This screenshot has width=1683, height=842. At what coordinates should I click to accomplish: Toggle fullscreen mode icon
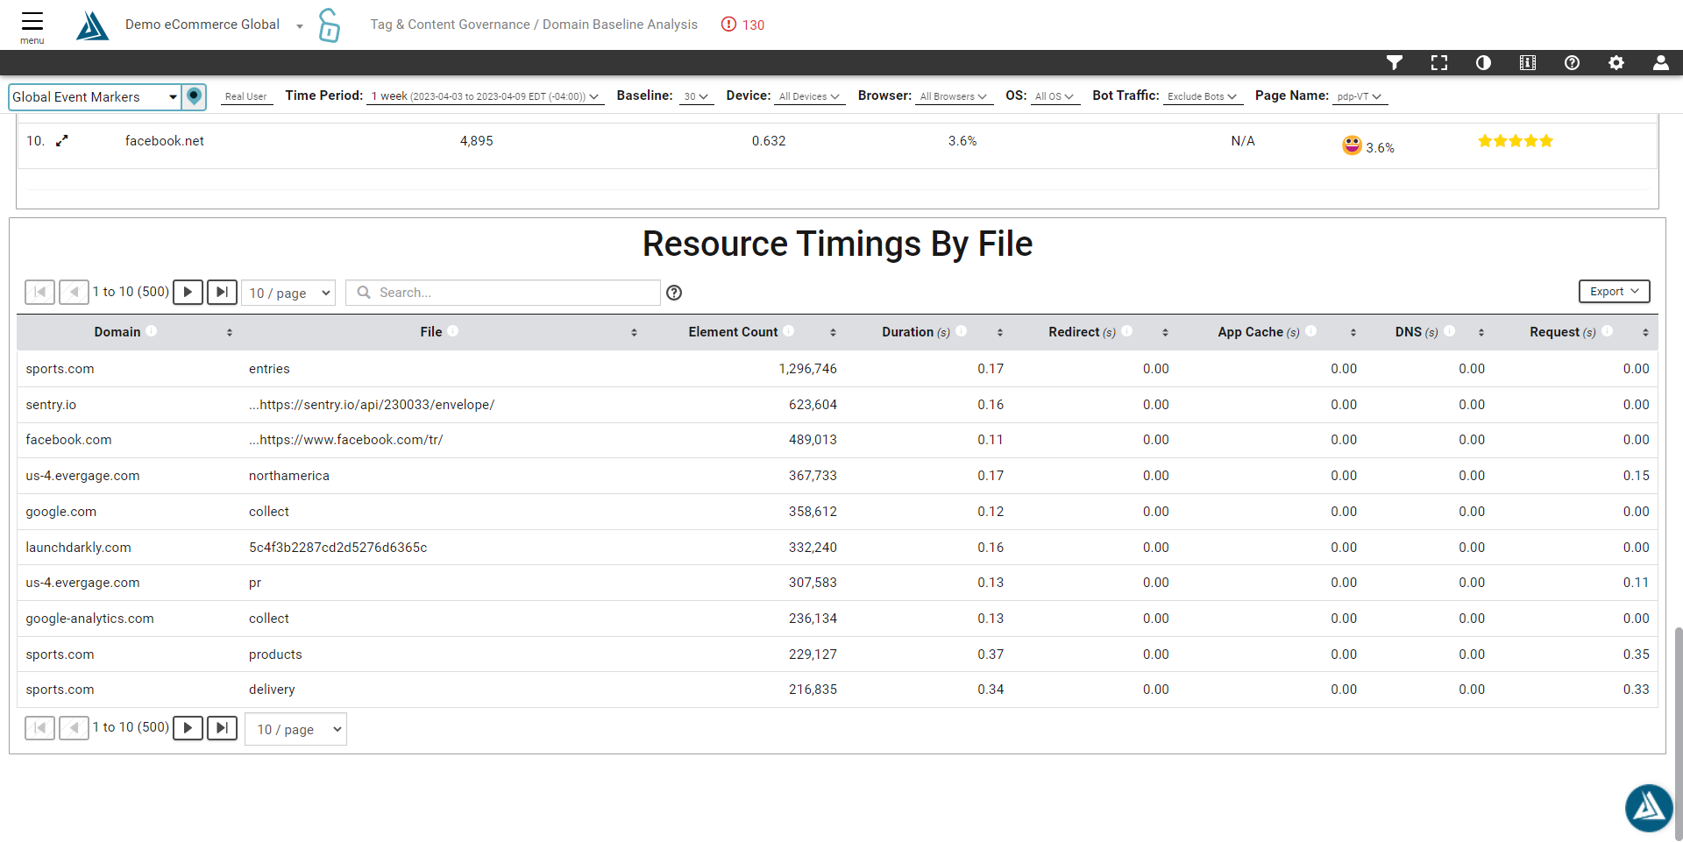tap(1439, 62)
